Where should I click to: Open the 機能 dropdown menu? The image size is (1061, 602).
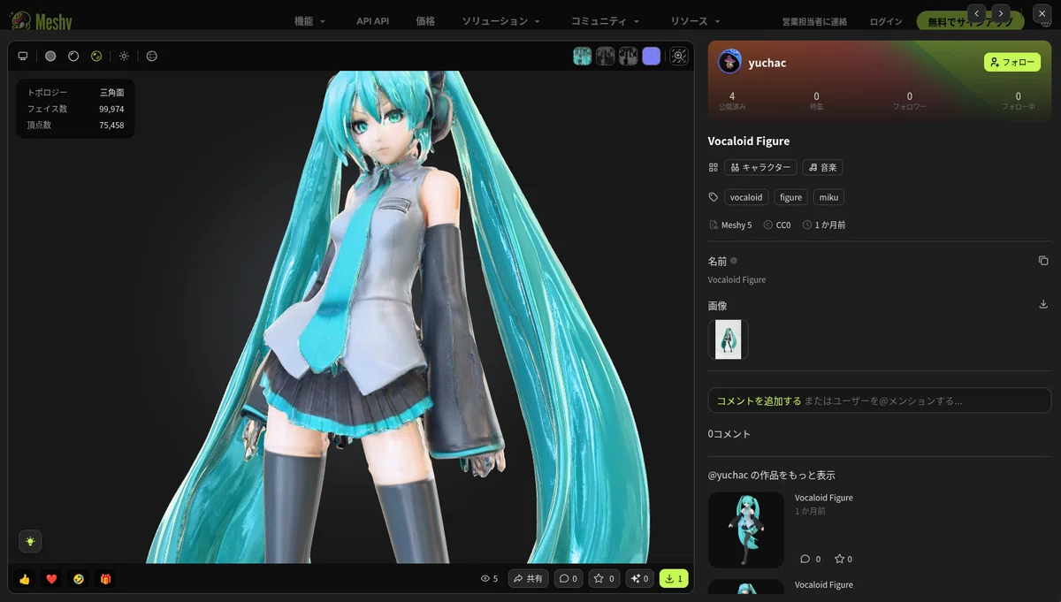[x=309, y=21]
